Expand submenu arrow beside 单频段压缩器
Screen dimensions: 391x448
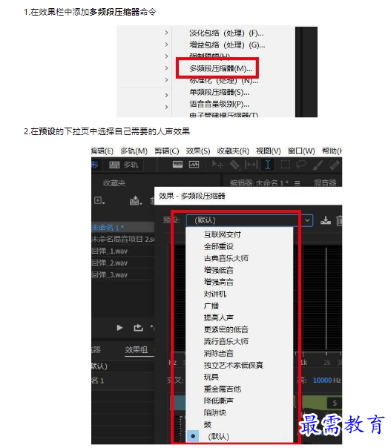166,95
